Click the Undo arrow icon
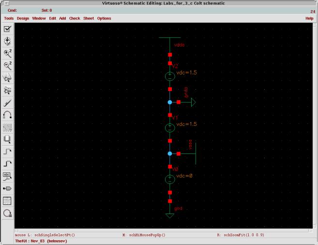Viewport: 318px width, 245px height. coord(7,115)
